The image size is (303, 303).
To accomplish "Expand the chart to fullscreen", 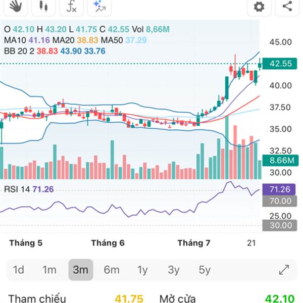I will [284, 270].
